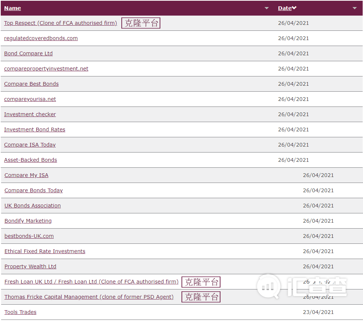Open the comparepropertyinvestment.net link
Viewport: 363px width, 321px height.
coord(46,69)
